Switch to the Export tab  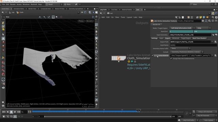pos(168,38)
